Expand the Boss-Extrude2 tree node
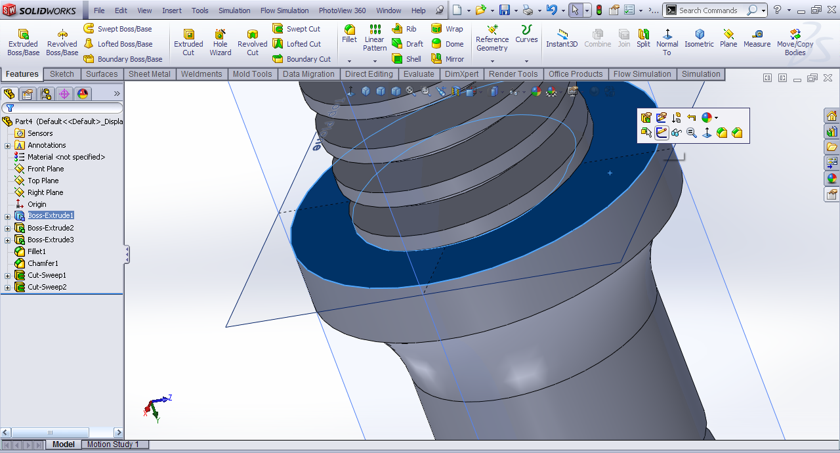Image resolution: width=840 pixels, height=453 pixels. (8, 228)
